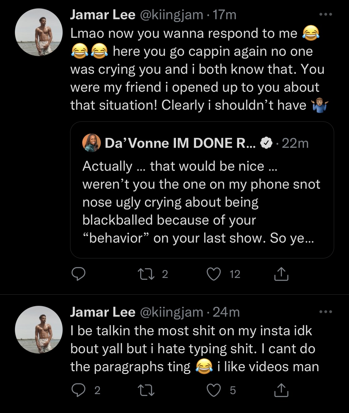Share the second tweet via share icon
349x413 pixels.
281,390
